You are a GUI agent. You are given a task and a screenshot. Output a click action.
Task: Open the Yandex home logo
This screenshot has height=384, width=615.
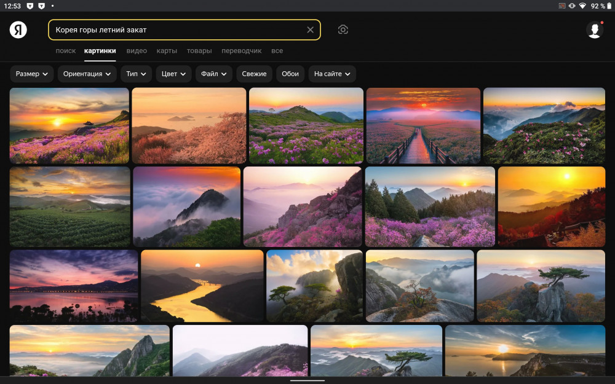(x=18, y=29)
